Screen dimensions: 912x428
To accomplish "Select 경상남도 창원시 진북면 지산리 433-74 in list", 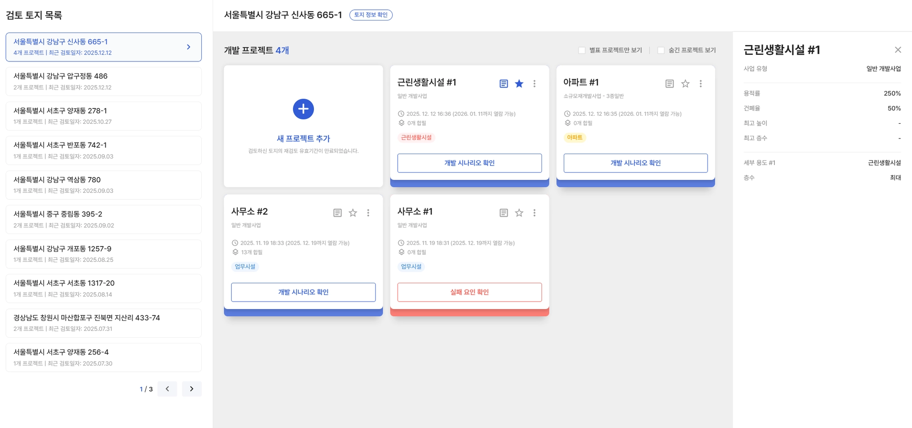I will pos(104,323).
